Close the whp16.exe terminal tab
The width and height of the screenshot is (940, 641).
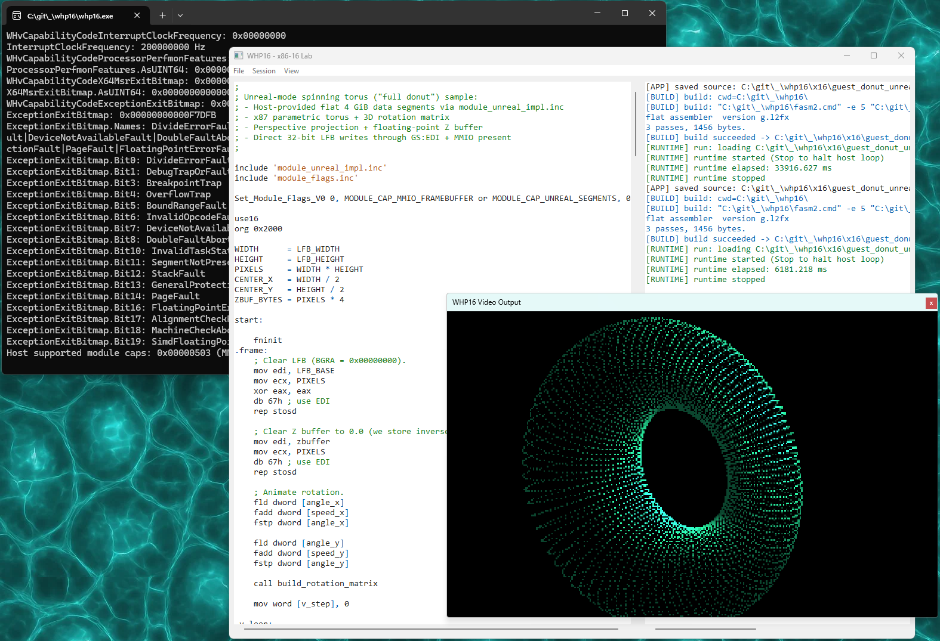[x=137, y=16]
